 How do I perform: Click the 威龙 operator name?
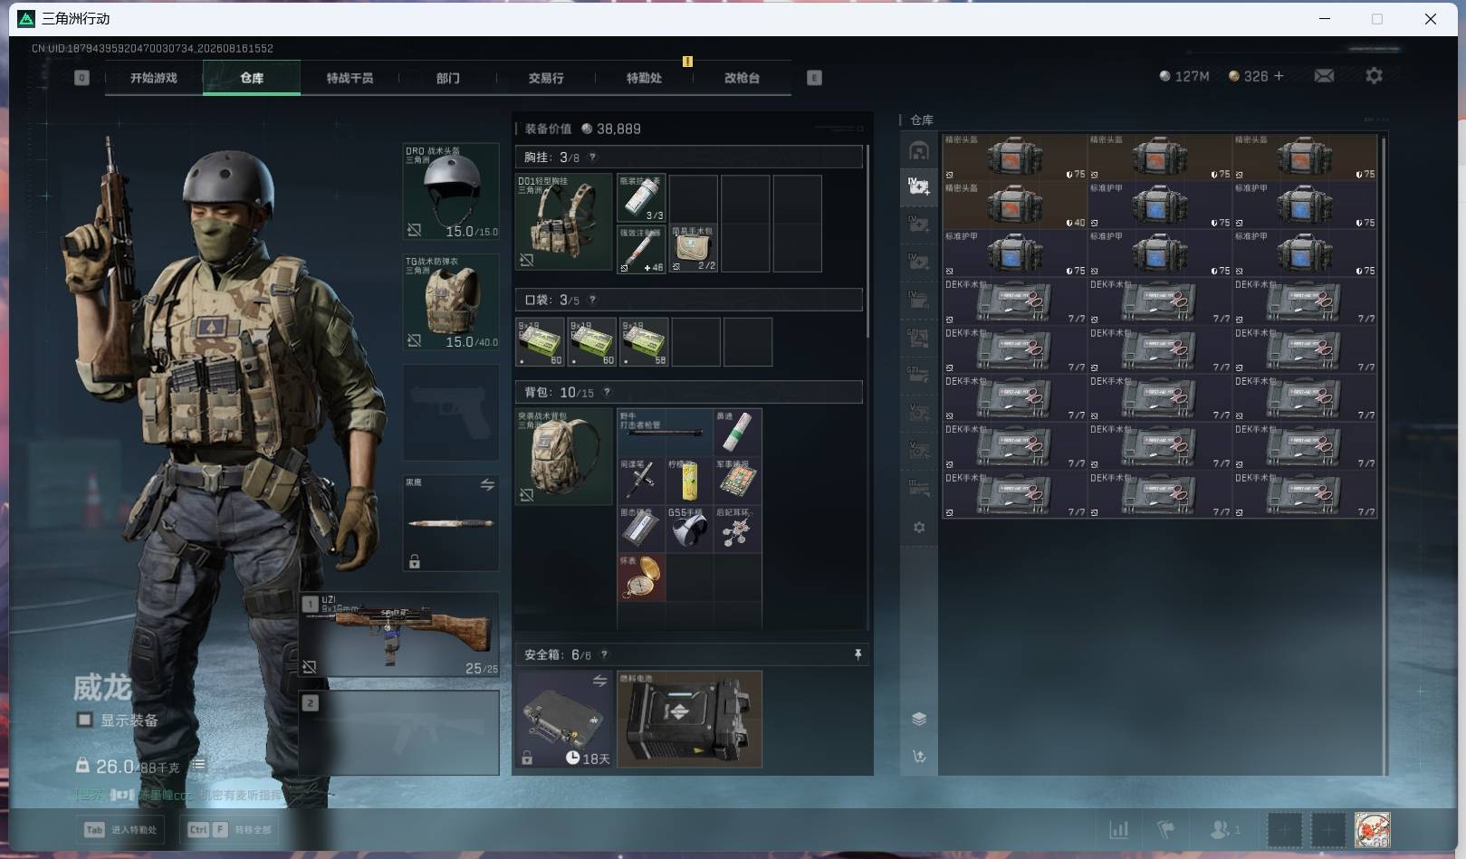click(102, 688)
